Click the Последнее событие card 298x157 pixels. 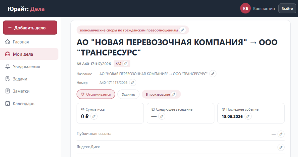click(x=251, y=113)
